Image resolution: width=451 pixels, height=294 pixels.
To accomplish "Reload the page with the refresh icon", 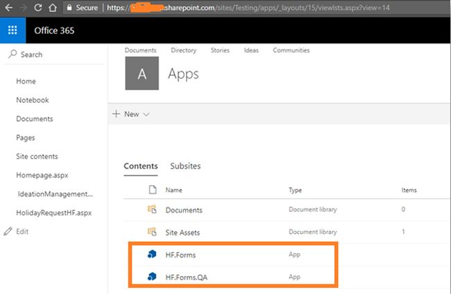I will click(38, 8).
